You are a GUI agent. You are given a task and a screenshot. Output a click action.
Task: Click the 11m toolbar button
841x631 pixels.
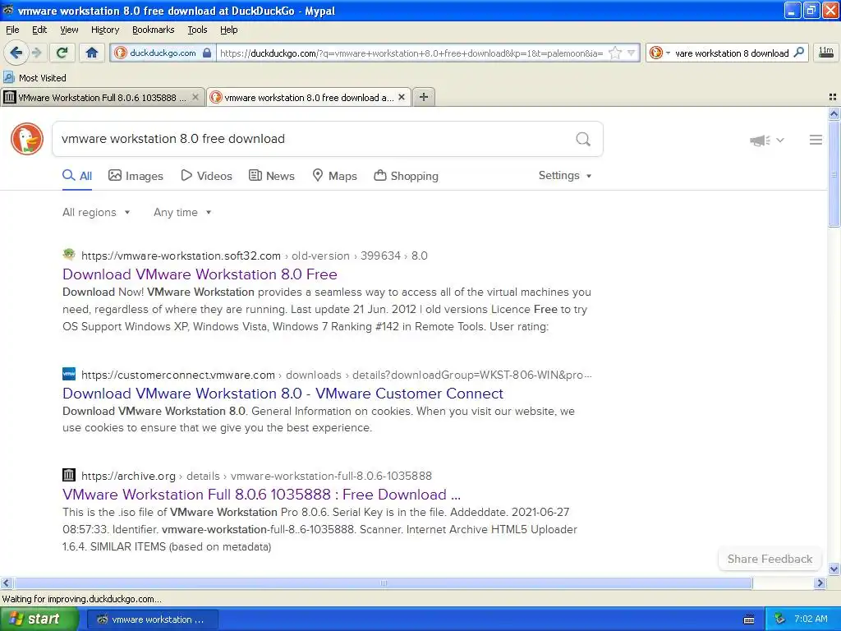[826, 53]
